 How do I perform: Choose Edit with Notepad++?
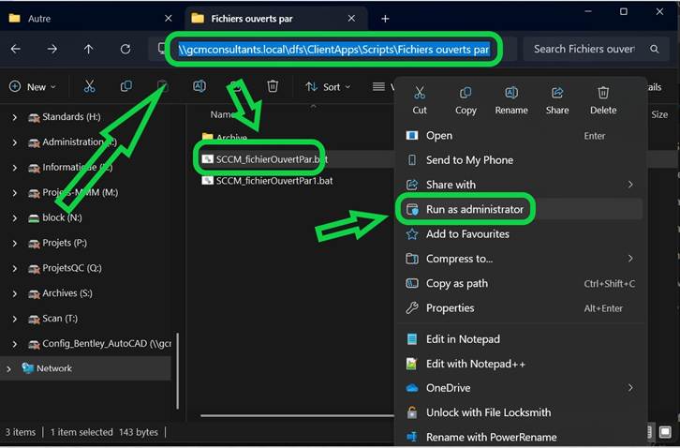click(x=521, y=364)
